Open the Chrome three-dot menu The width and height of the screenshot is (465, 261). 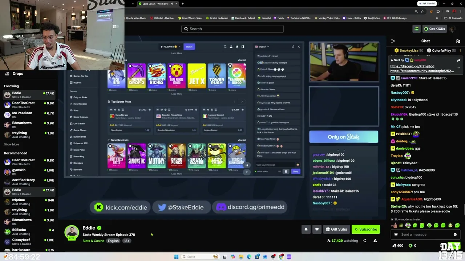click(461, 11)
